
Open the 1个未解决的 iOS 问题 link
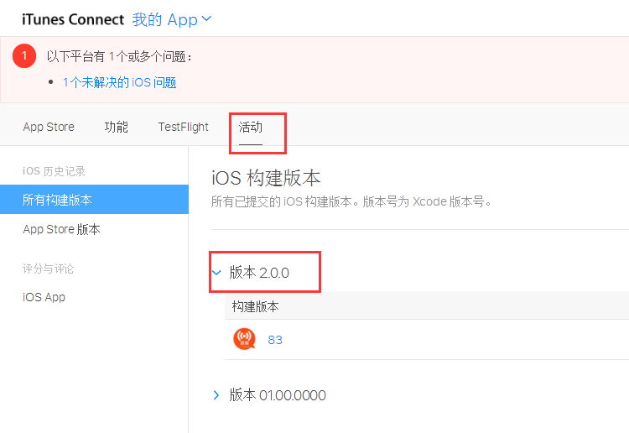point(119,82)
